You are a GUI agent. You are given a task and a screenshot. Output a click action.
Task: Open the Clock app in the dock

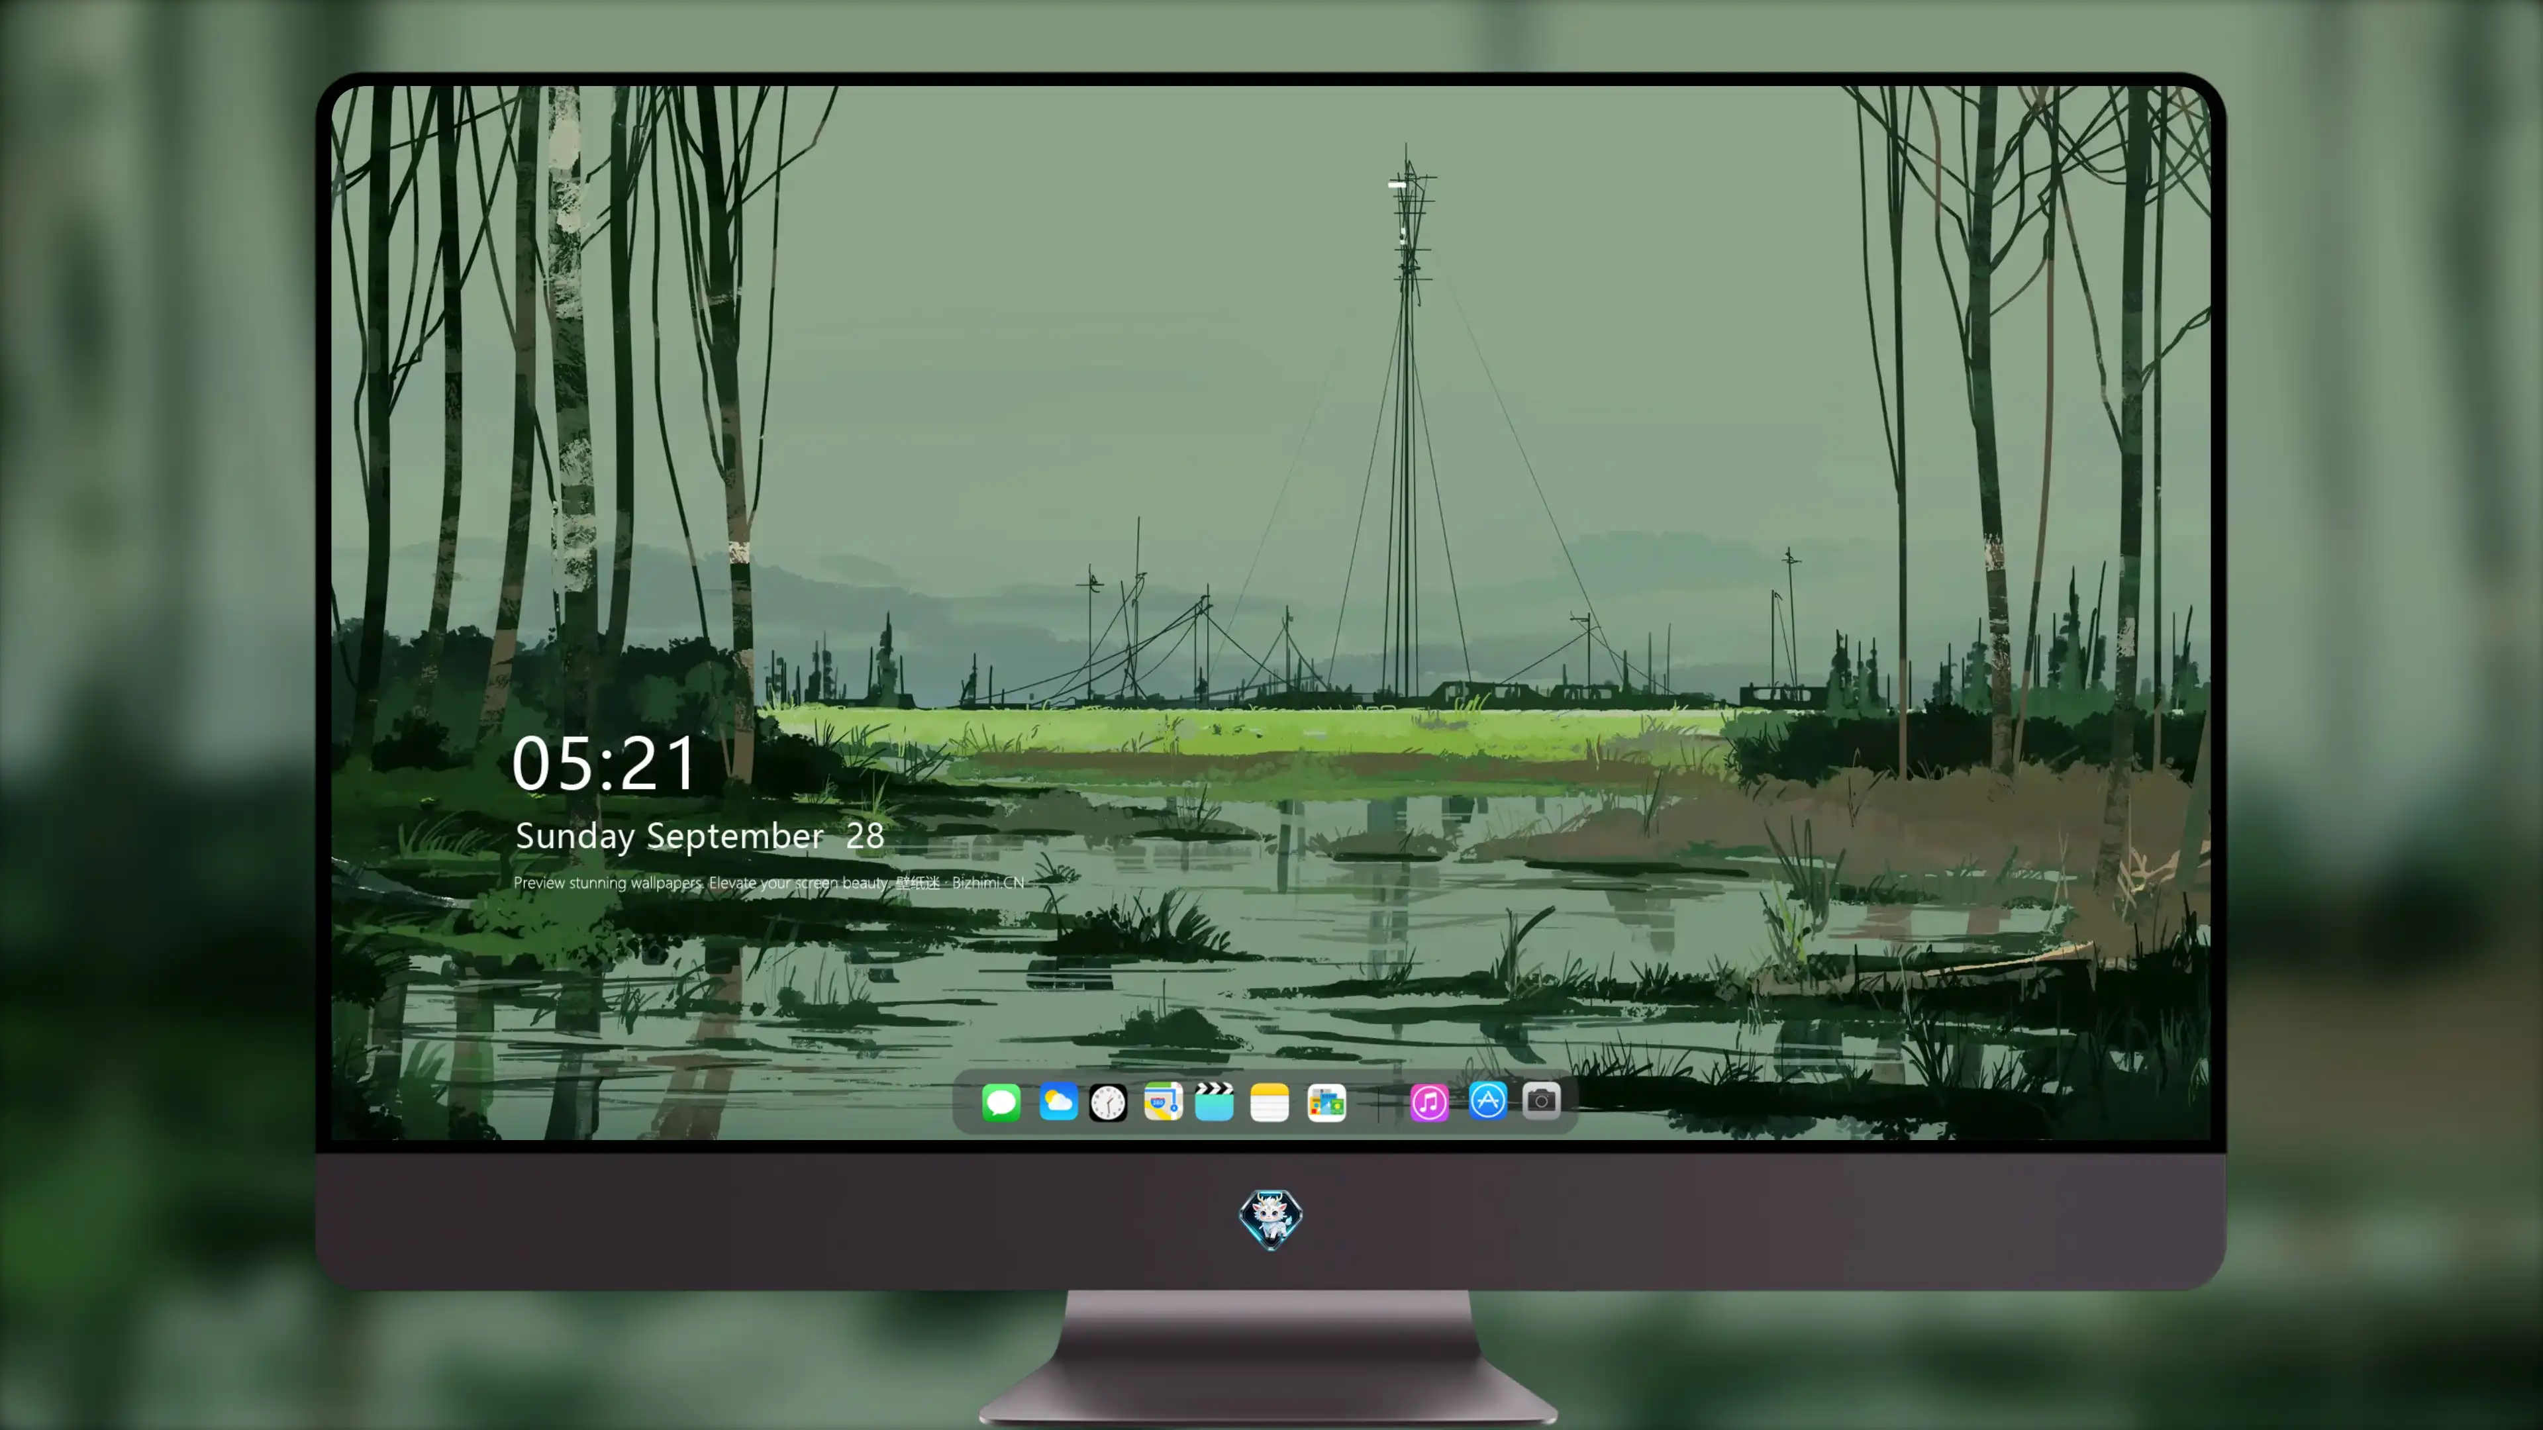tap(1108, 1102)
